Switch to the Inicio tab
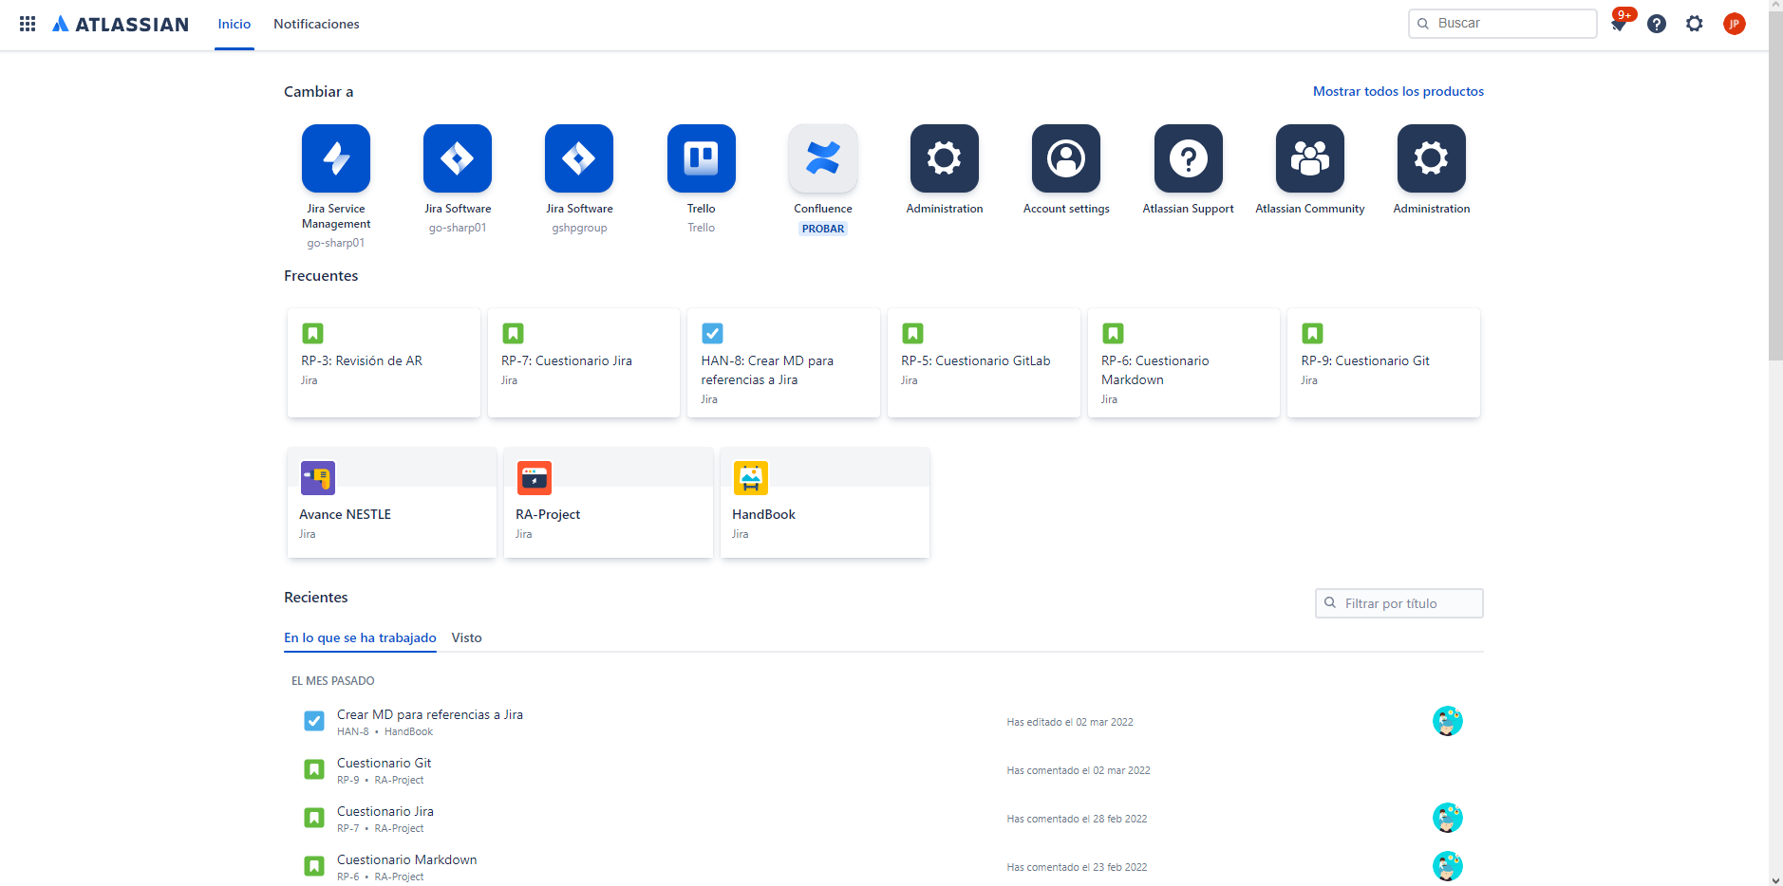This screenshot has width=1783, height=886. coord(235,24)
